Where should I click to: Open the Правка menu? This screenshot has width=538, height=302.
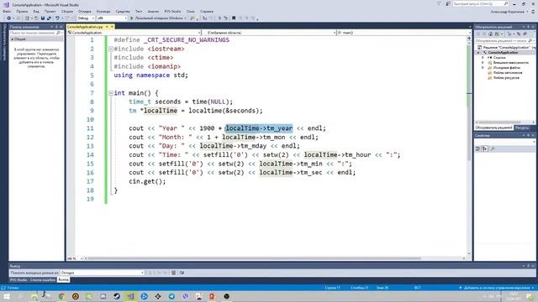(x=22, y=11)
